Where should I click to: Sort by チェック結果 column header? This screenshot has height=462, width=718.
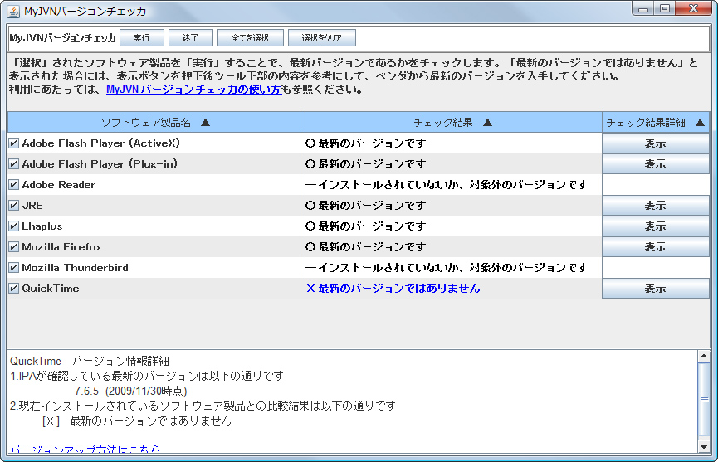453,122
